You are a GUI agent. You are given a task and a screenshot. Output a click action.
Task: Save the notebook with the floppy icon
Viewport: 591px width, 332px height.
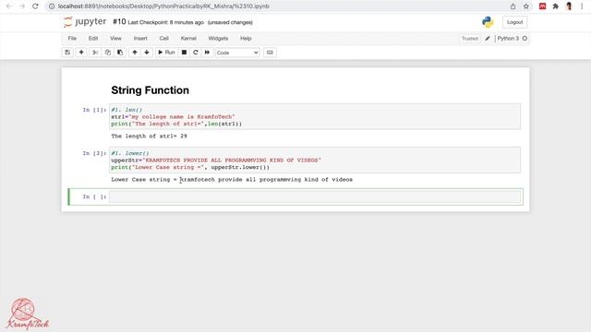point(67,53)
